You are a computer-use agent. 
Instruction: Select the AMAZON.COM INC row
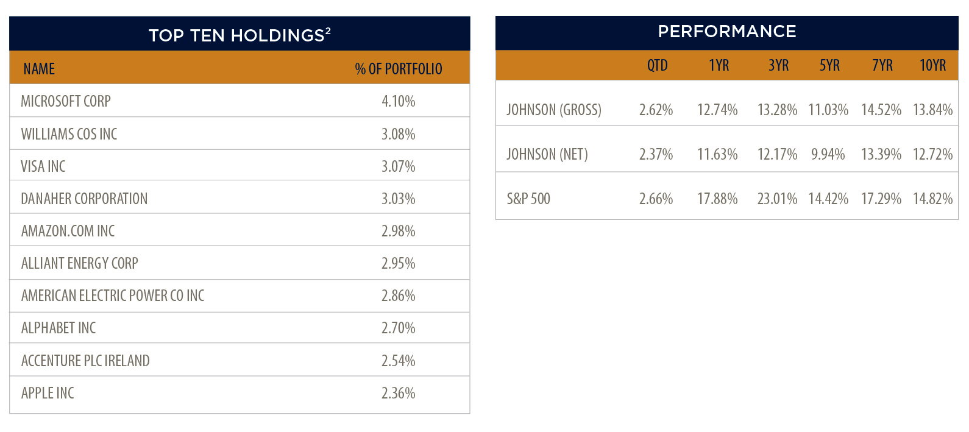240,230
